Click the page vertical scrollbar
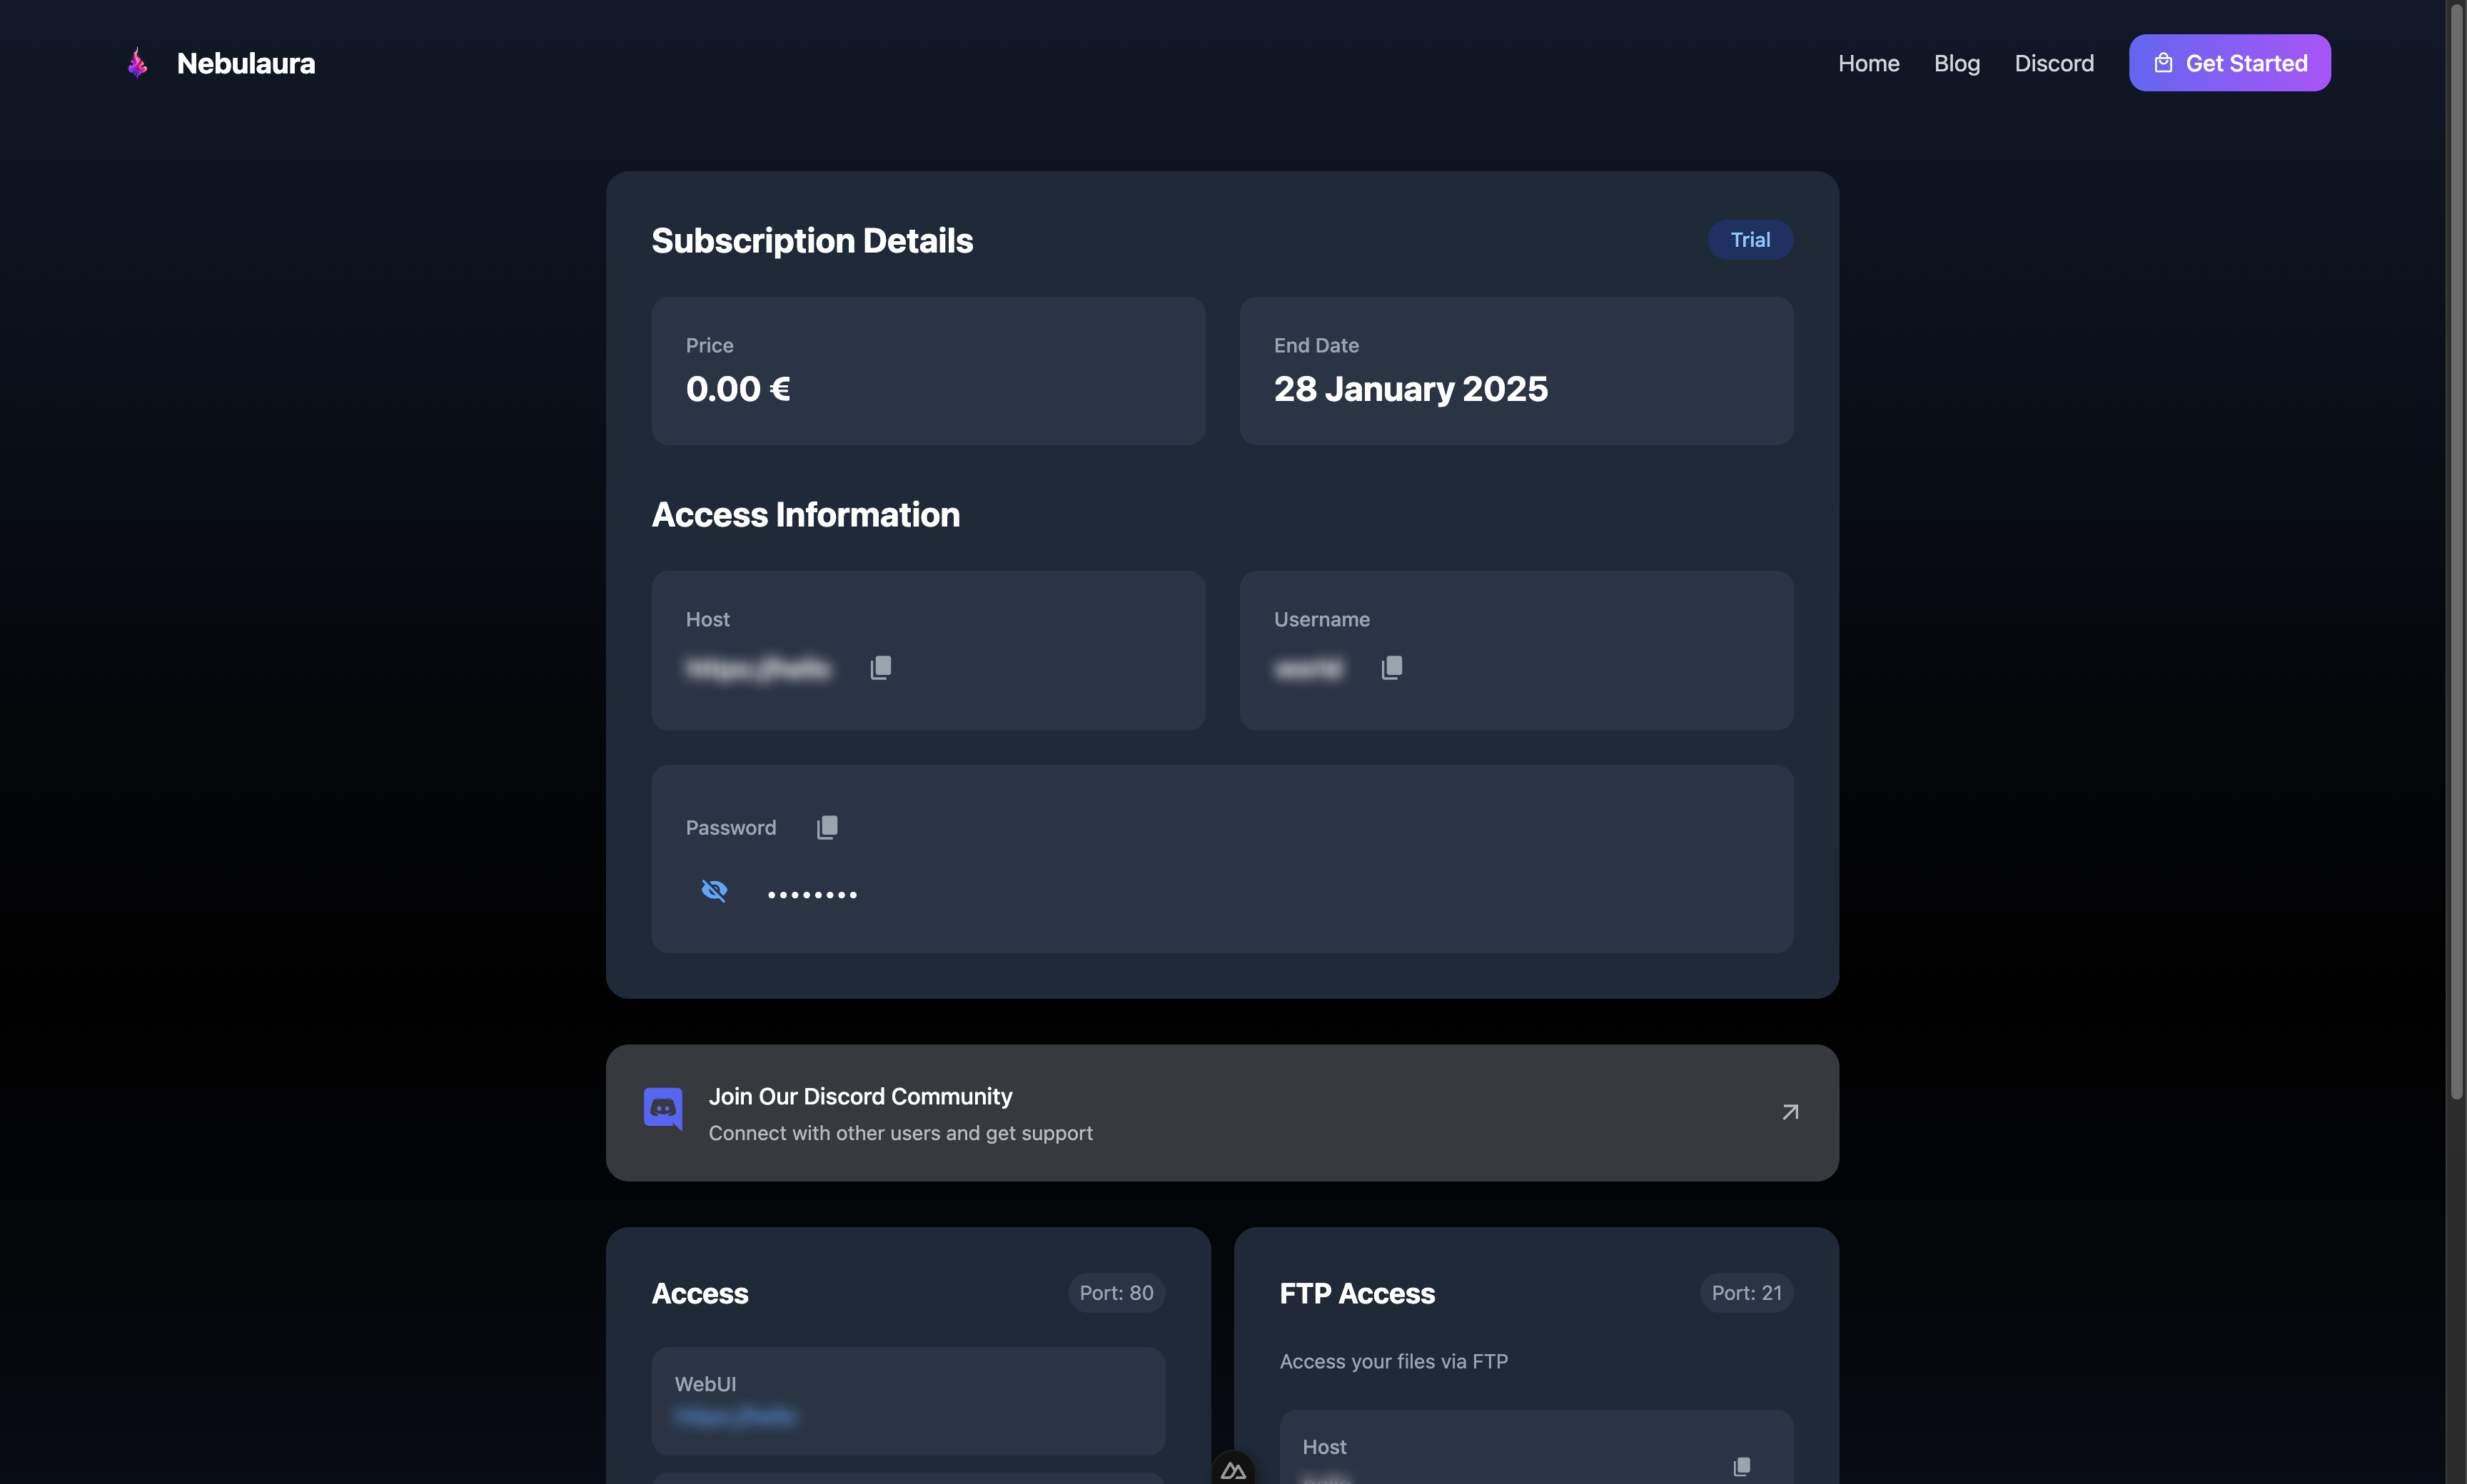The image size is (2467, 1484). [x=2456, y=550]
